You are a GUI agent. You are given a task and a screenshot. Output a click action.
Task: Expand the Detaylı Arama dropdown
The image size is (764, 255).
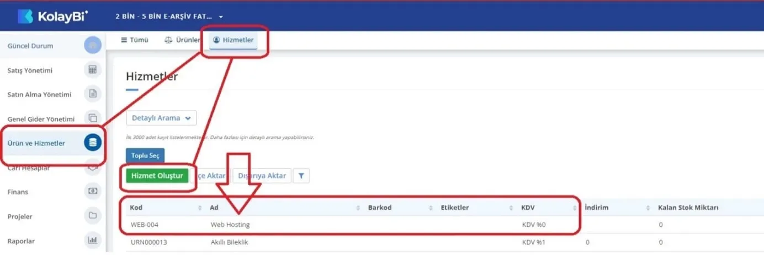[161, 118]
